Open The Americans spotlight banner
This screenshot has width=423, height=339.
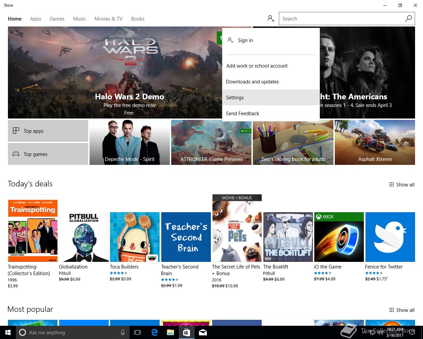[x=367, y=73]
